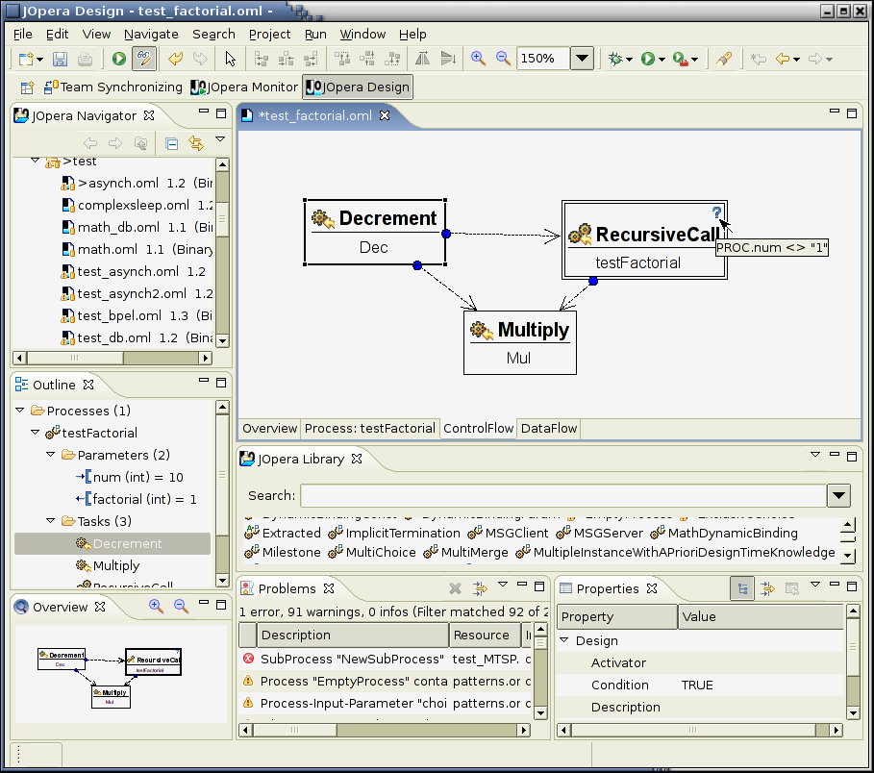Click the Redo arrow icon

point(200,59)
